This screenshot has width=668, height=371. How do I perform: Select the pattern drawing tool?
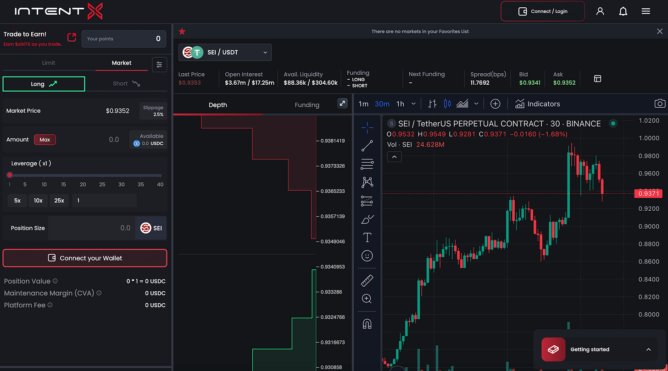pos(367,182)
